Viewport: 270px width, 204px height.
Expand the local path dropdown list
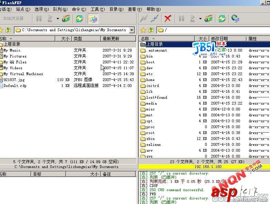[x=132, y=30]
